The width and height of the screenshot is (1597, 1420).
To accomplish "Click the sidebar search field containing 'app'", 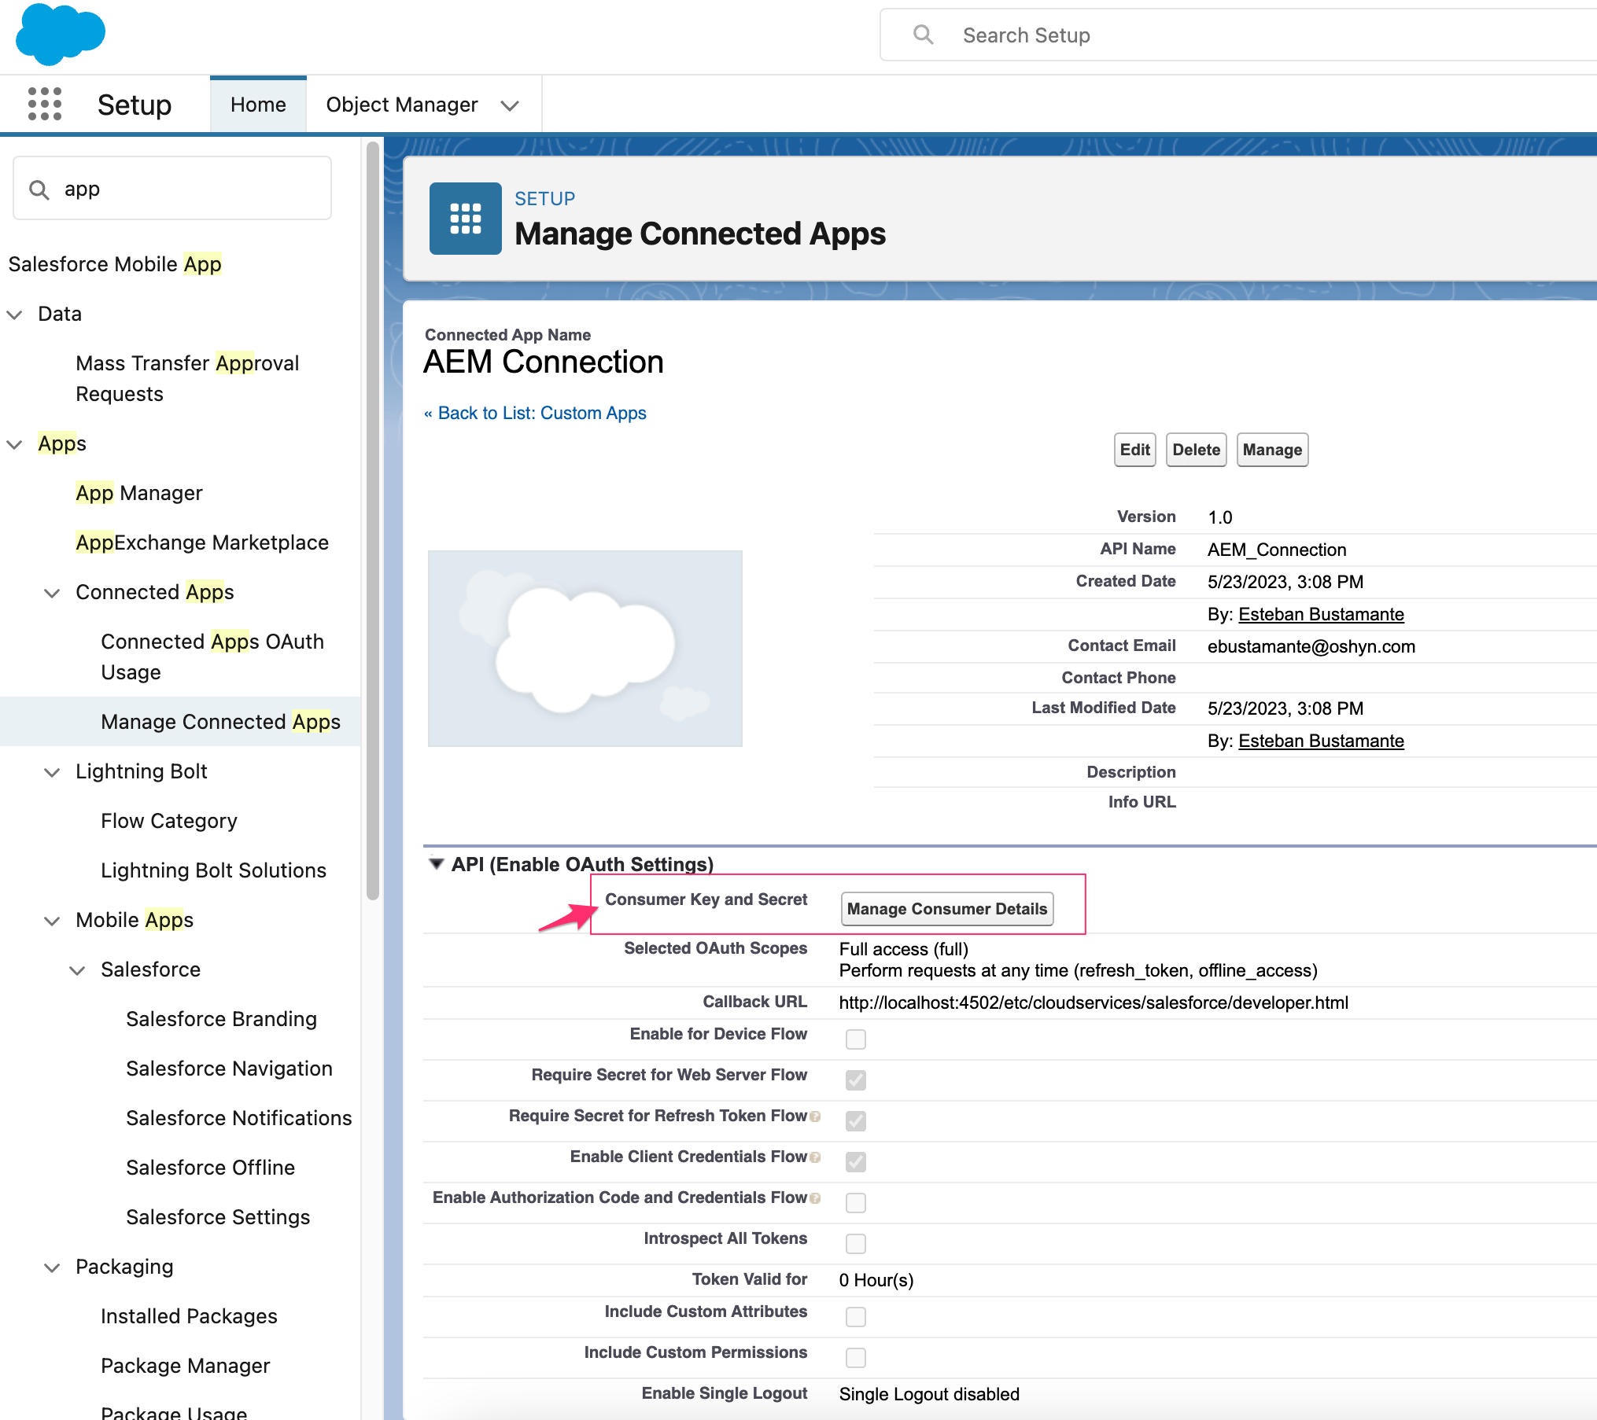I will pyautogui.click(x=172, y=188).
